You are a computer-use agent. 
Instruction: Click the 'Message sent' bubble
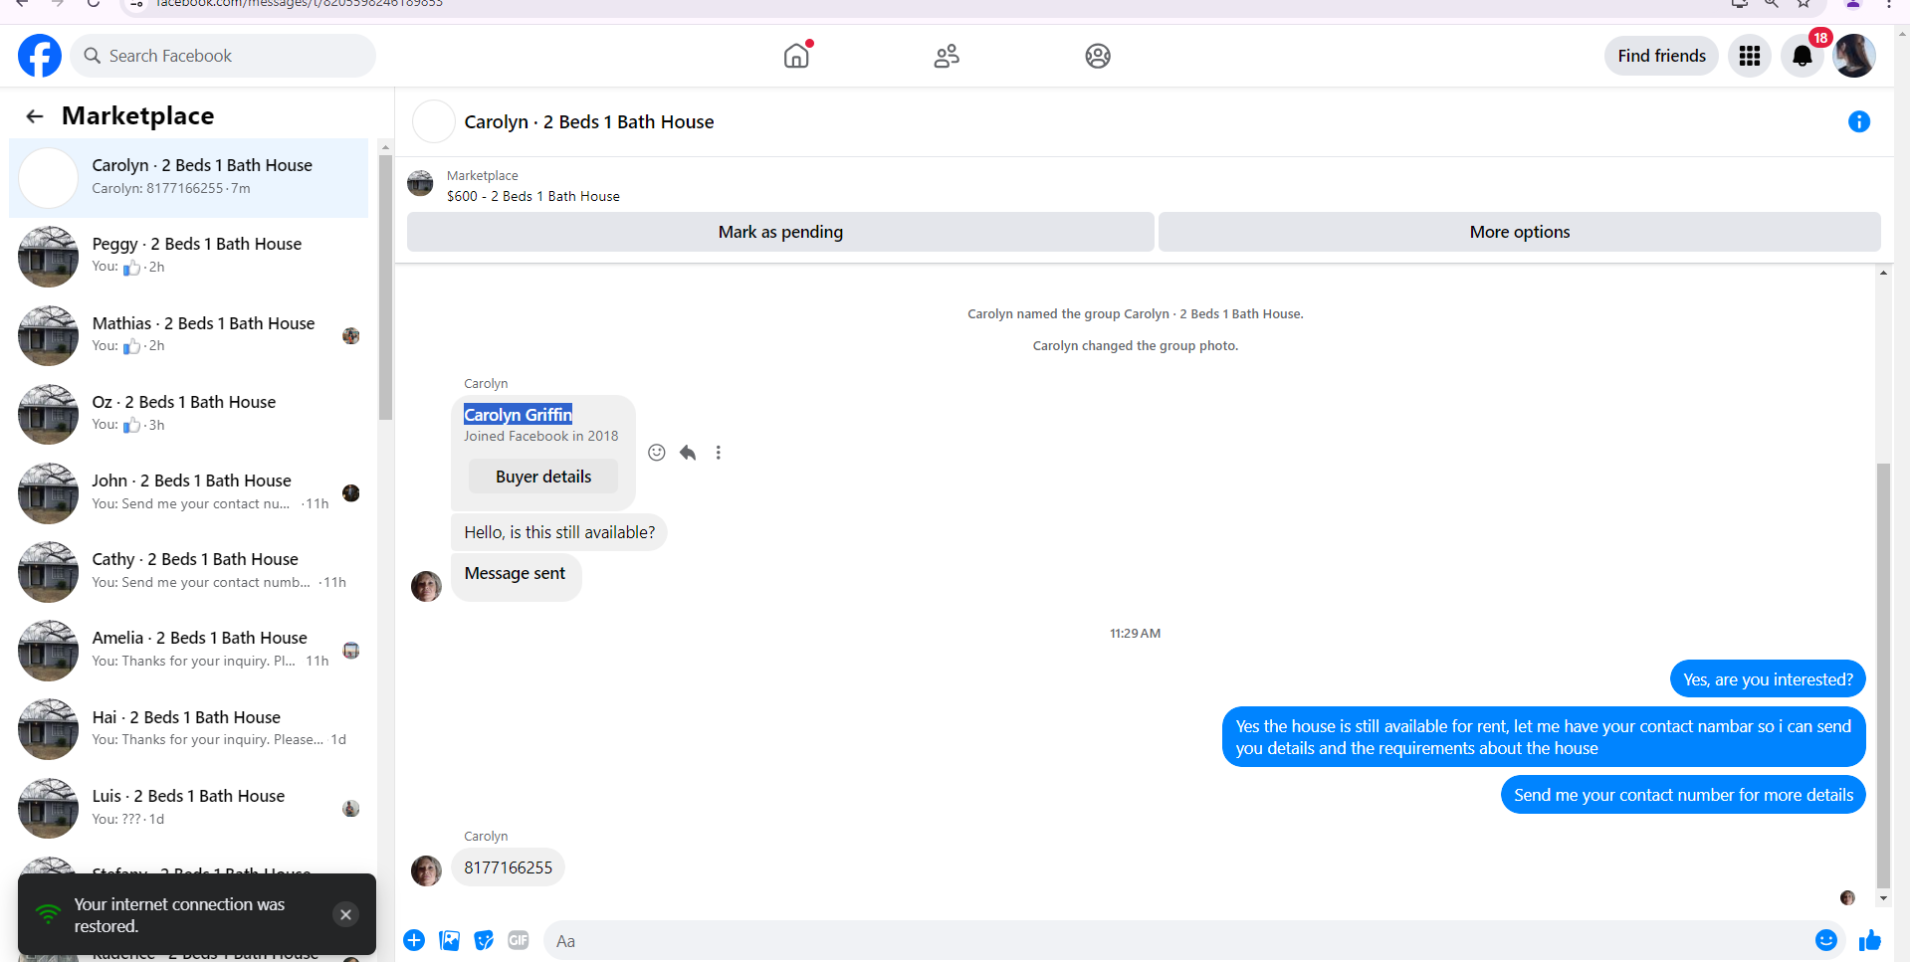pyautogui.click(x=516, y=577)
